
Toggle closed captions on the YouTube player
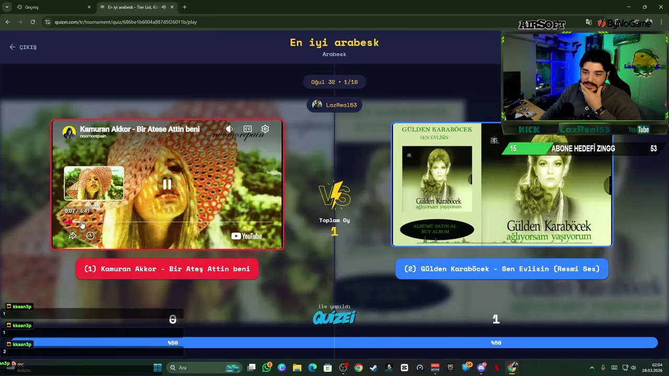coord(247,129)
